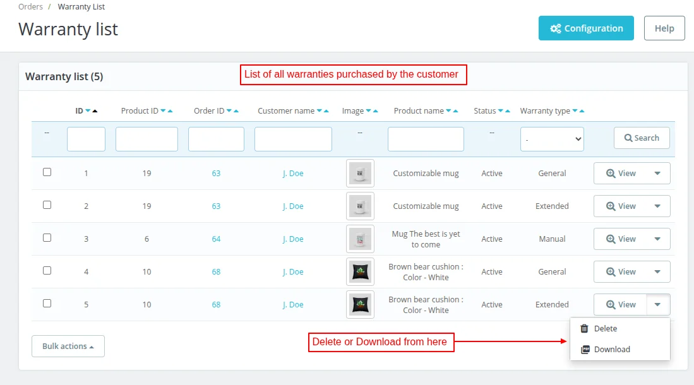Image resolution: width=694 pixels, height=385 pixels.
Task: Check the checkbox for warranty ID 1
Action: pos(47,171)
